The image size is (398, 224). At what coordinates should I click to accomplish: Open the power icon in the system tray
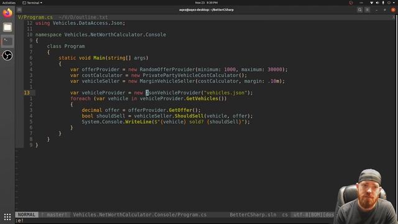(x=389, y=2)
